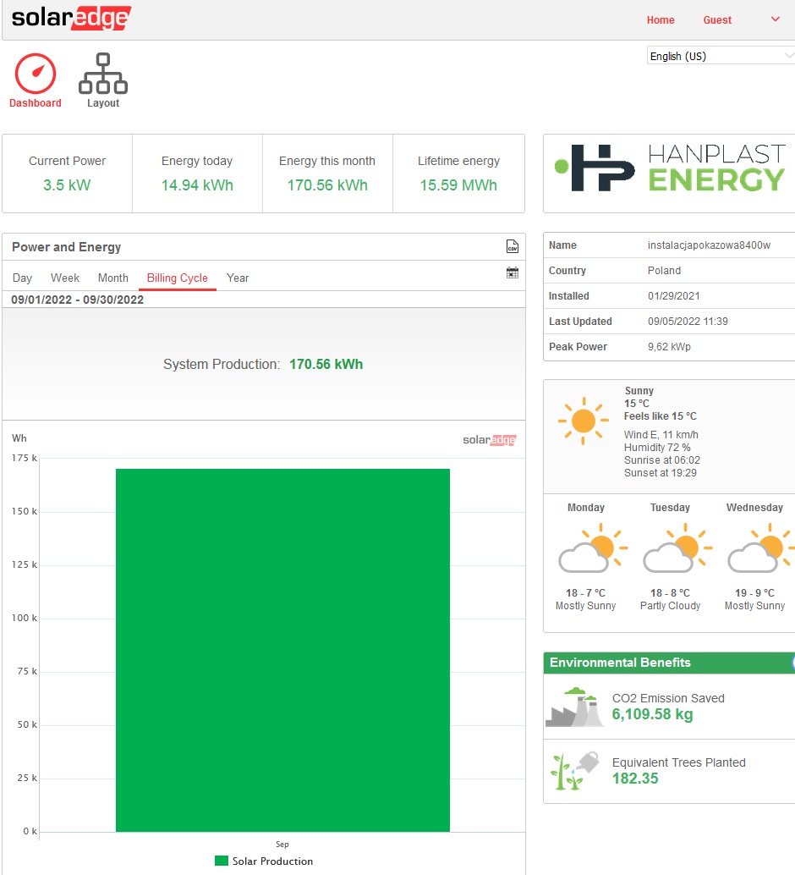Click the SolarEdge logo in header
The image size is (795, 875).
coord(71,19)
